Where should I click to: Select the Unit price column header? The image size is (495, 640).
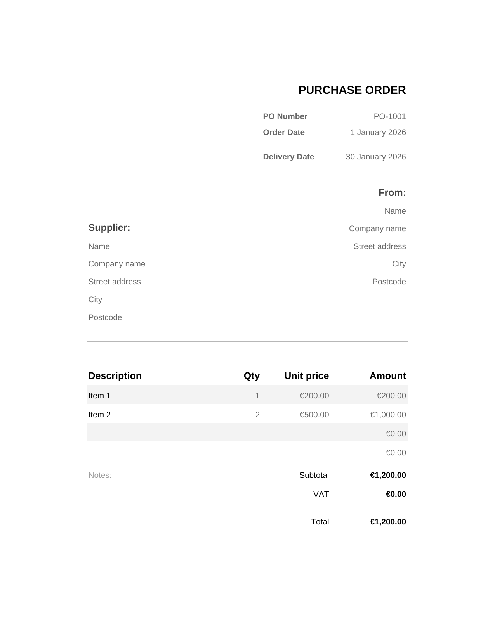pyautogui.click(x=306, y=376)
